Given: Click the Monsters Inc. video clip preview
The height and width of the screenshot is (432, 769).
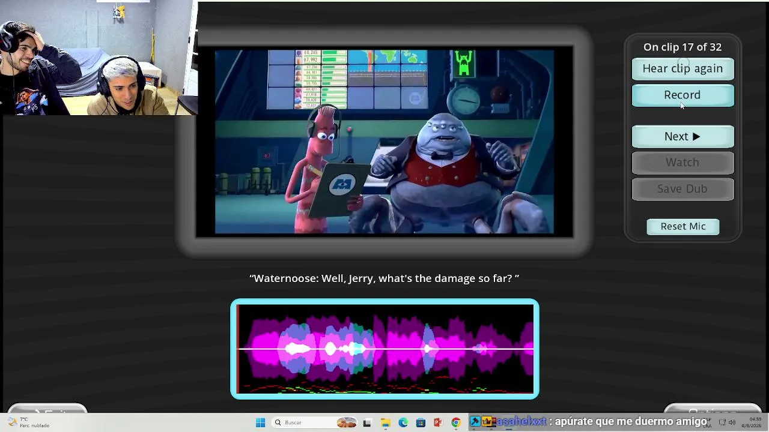Looking at the screenshot, I should tap(384, 142).
